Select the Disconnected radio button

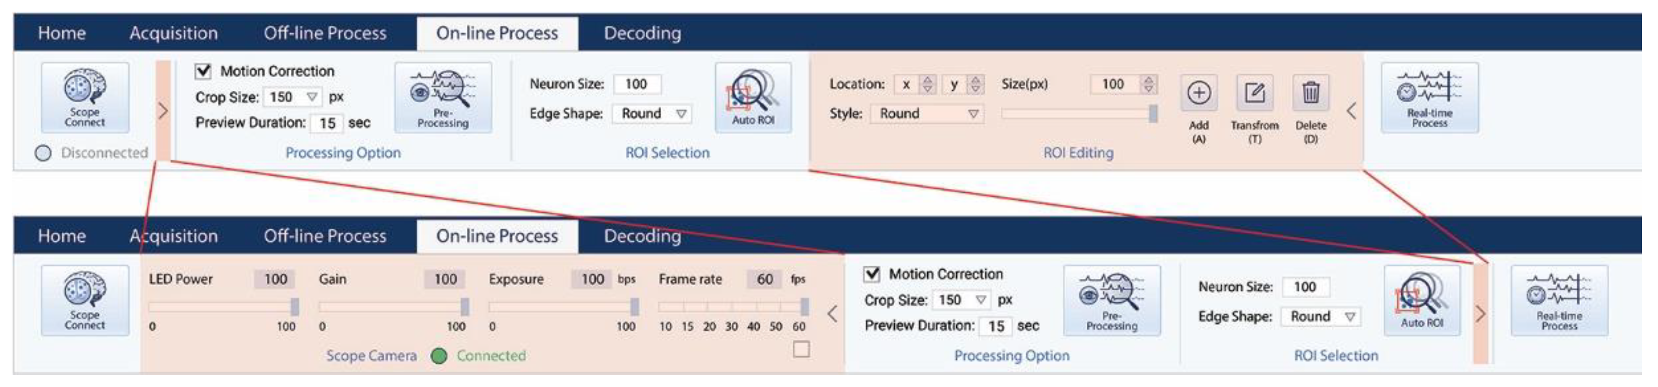point(43,153)
